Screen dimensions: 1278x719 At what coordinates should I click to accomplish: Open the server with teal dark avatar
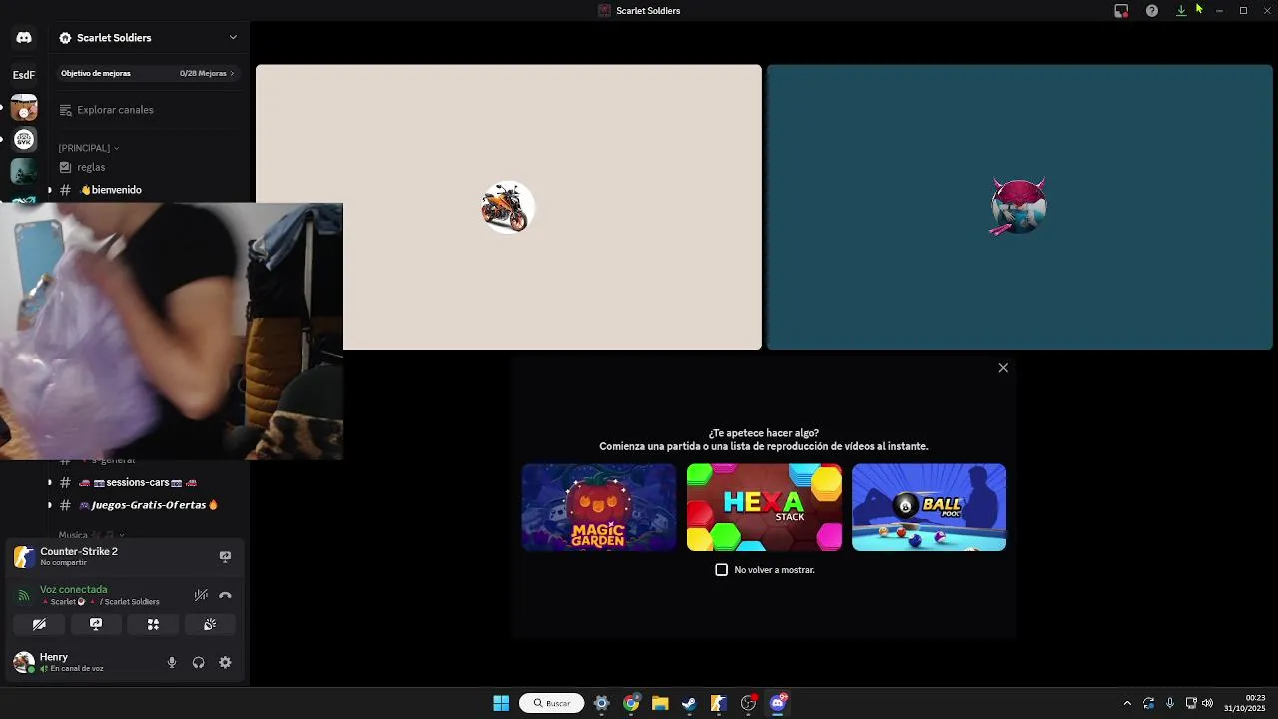coord(24,171)
